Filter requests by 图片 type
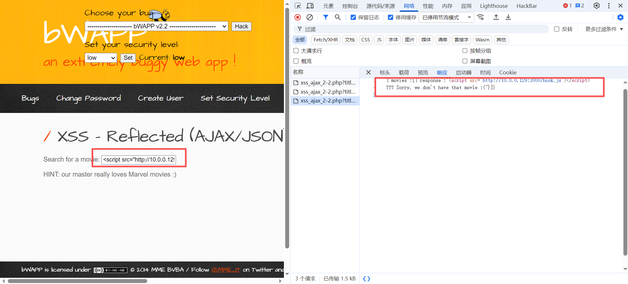The width and height of the screenshot is (628, 284). click(x=410, y=40)
